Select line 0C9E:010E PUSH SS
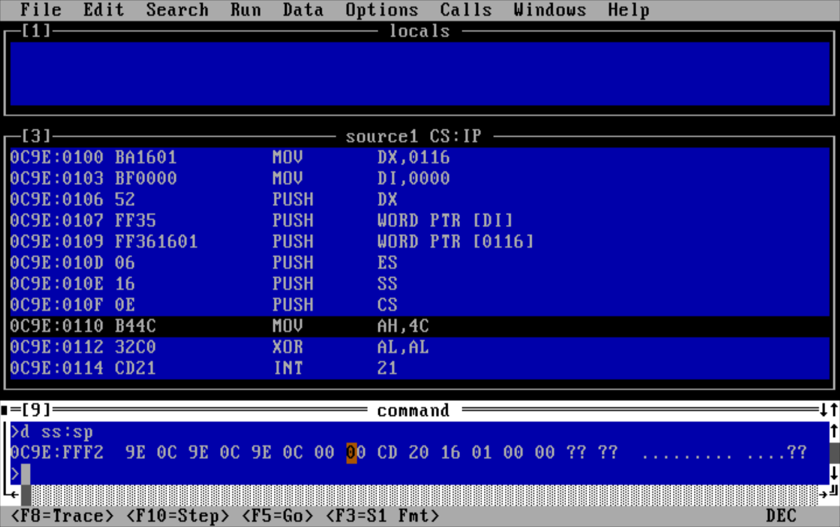This screenshot has height=527, width=840. pyautogui.click(x=420, y=284)
